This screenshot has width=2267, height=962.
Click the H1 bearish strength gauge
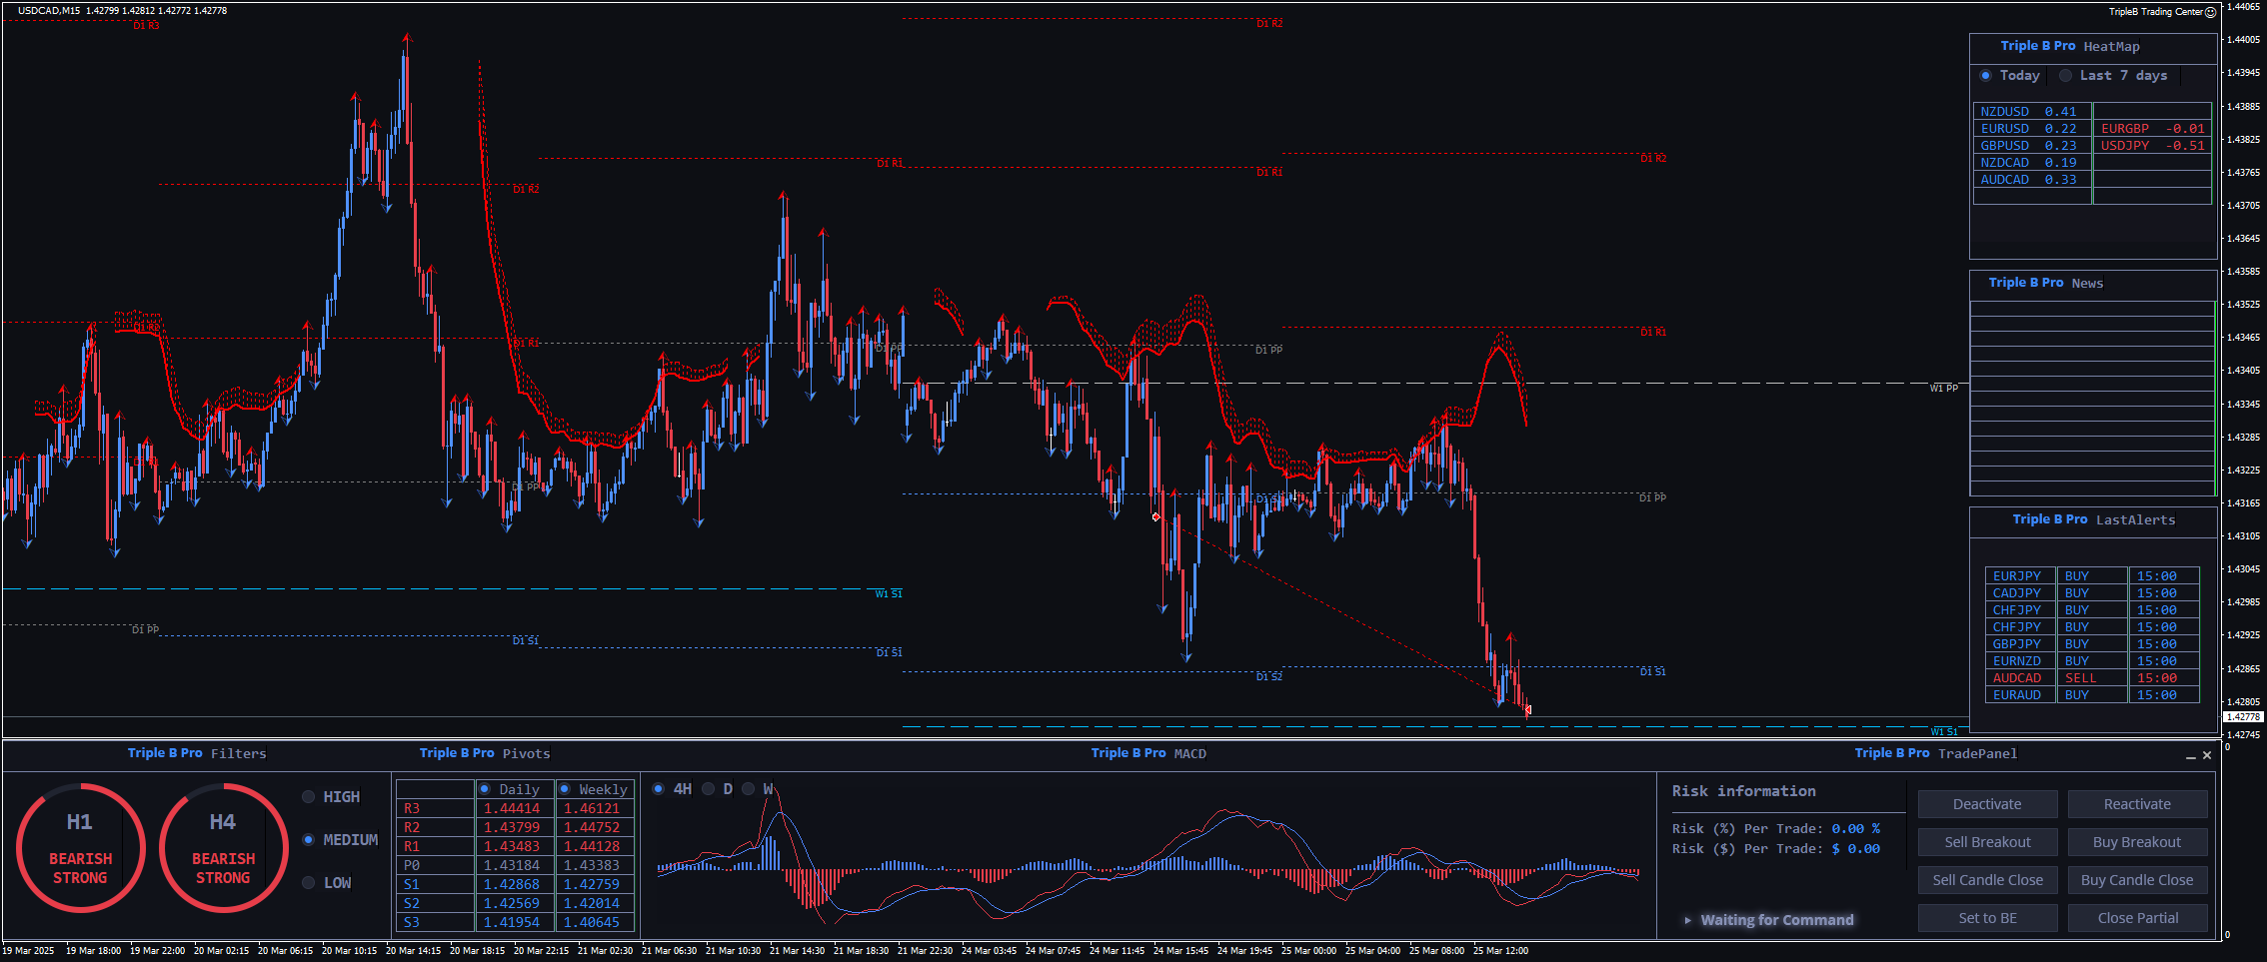(80, 848)
